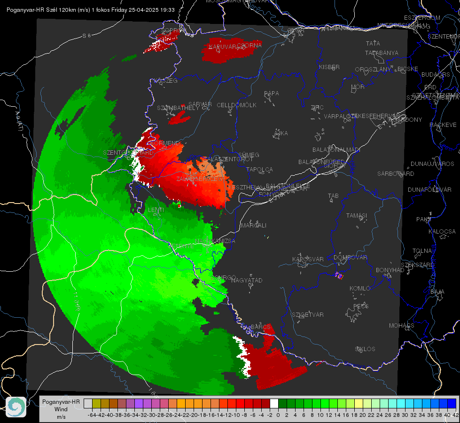Screen dimensions: 460x423
Task: Click the 'Poganyvar-HR Wind m/s' legend label
Action: click(x=61, y=409)
